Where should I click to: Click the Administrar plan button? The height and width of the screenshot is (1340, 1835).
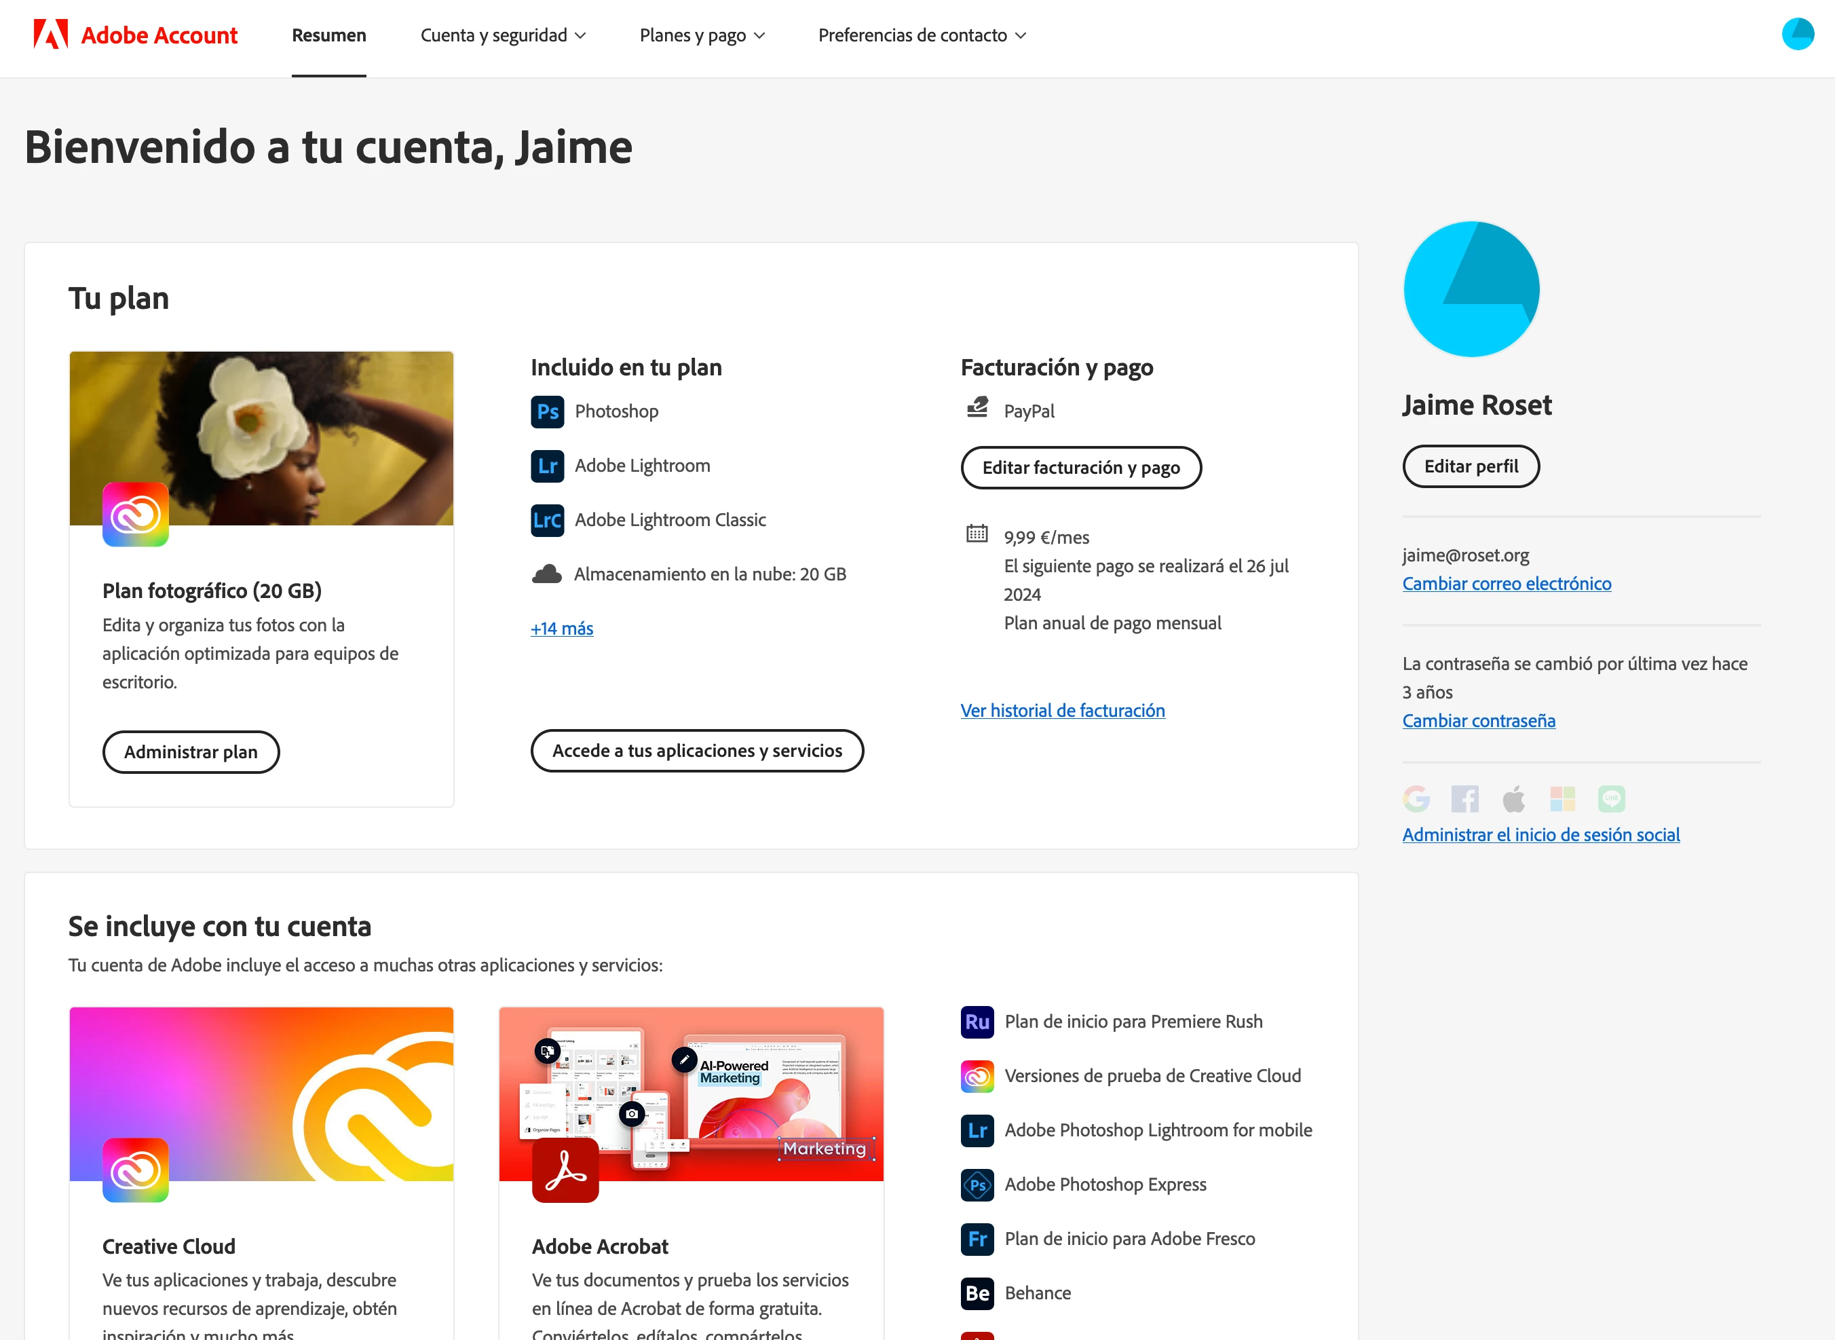(x=191, y=752)
